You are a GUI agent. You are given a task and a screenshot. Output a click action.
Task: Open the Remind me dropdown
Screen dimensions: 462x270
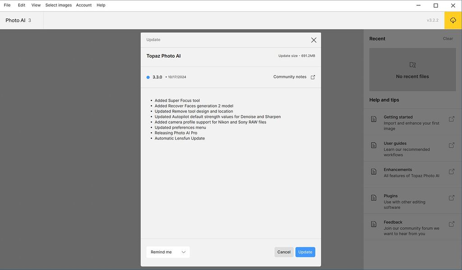tap(168, 252)
